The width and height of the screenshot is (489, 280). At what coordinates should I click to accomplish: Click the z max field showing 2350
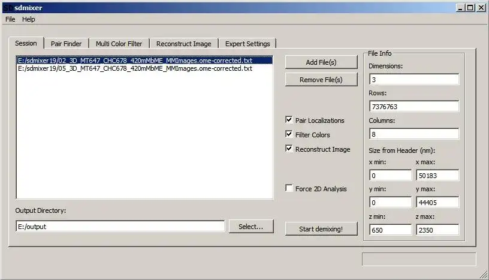pyautogui.click(x=437, y=230)
